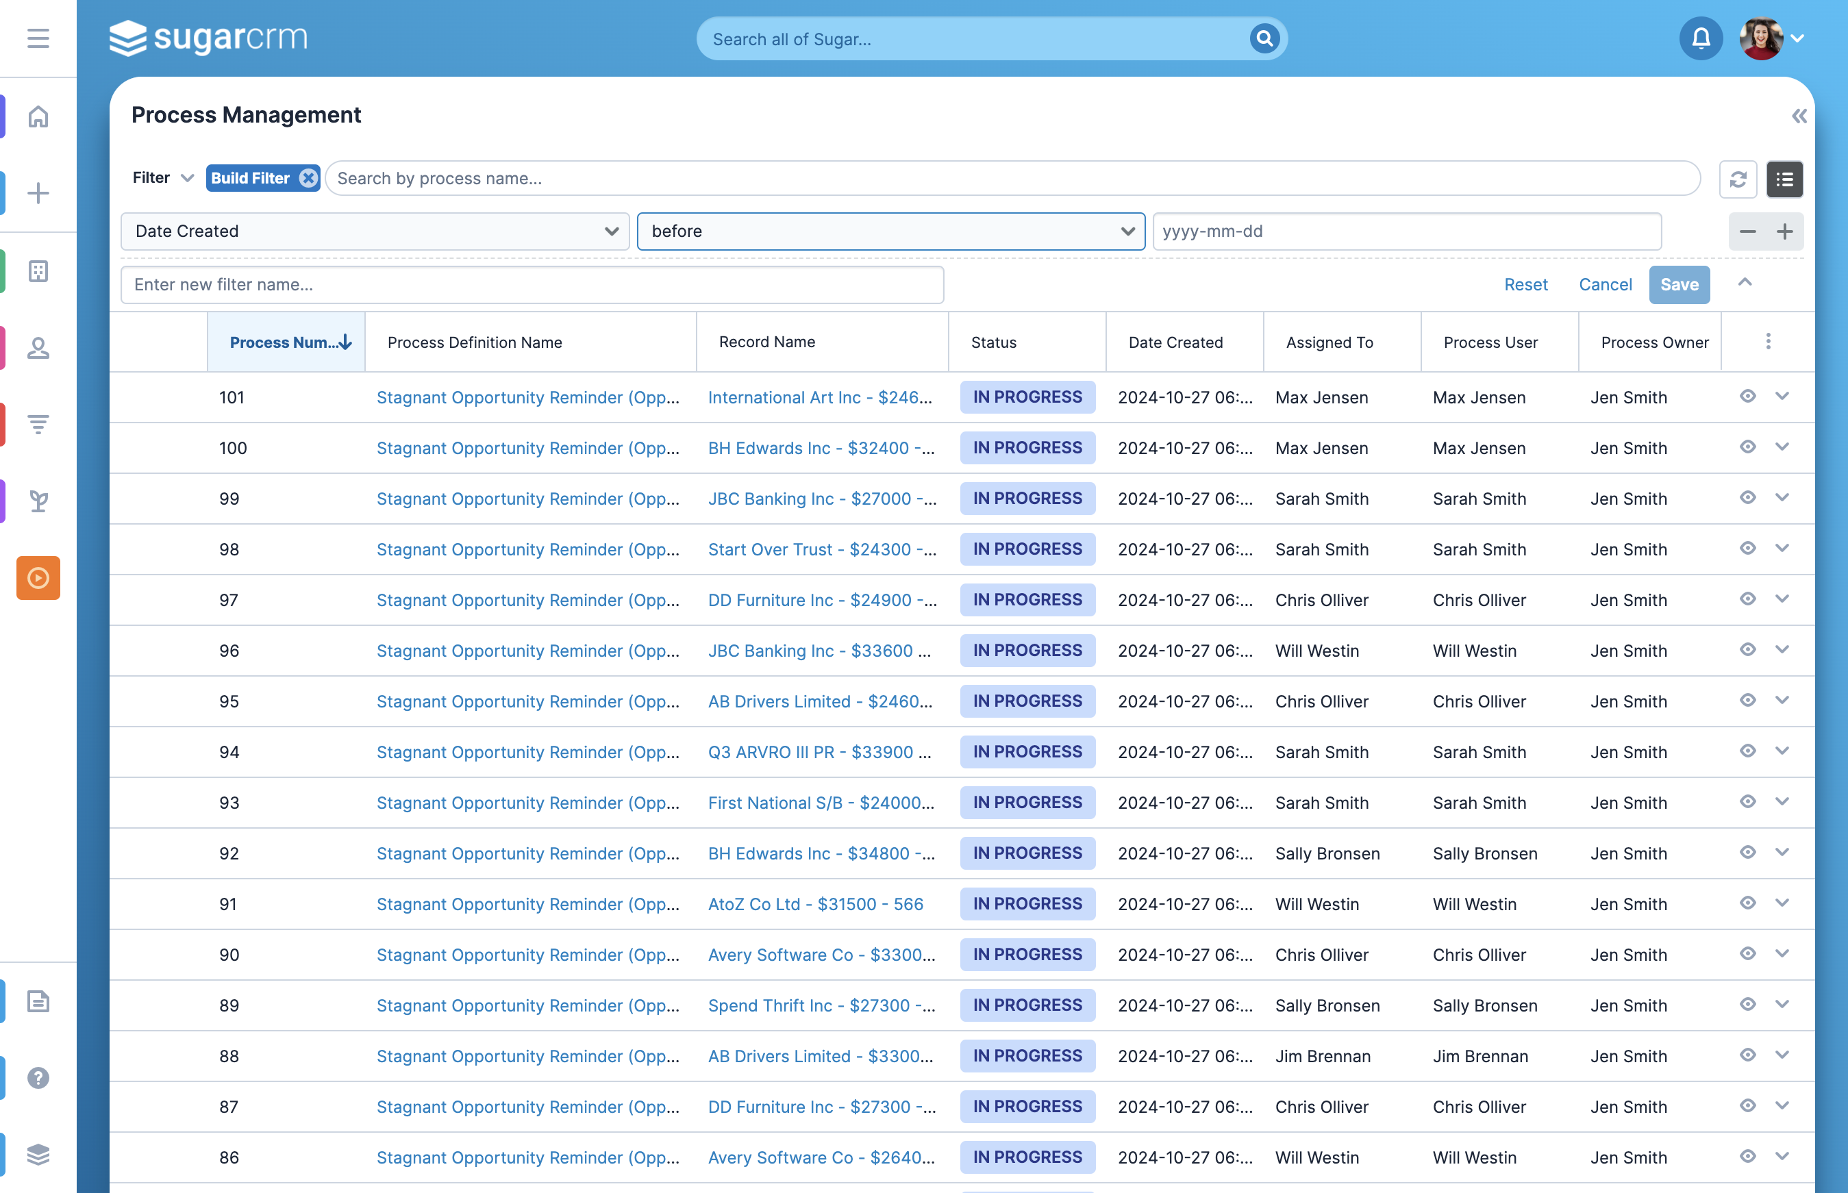Click the global search magnifier button
The height and width of the screenshot is (1193, 1848).
coord(1264,38)
